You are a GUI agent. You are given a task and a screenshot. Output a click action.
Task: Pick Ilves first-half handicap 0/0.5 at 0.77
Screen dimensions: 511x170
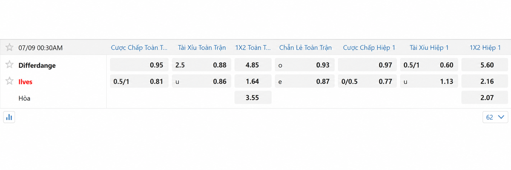367,81
